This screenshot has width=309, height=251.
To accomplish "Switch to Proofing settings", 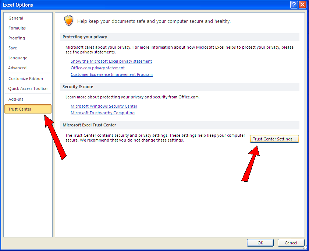I will pyautogui.click(x=17, y=38).
